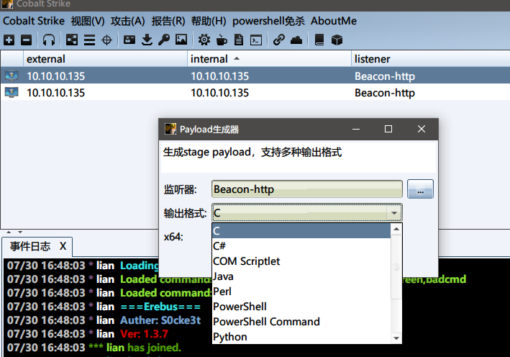This screenshot has width=510, height=357.
Task: Open Screenshots picture icon
Action: coord(181,40)
